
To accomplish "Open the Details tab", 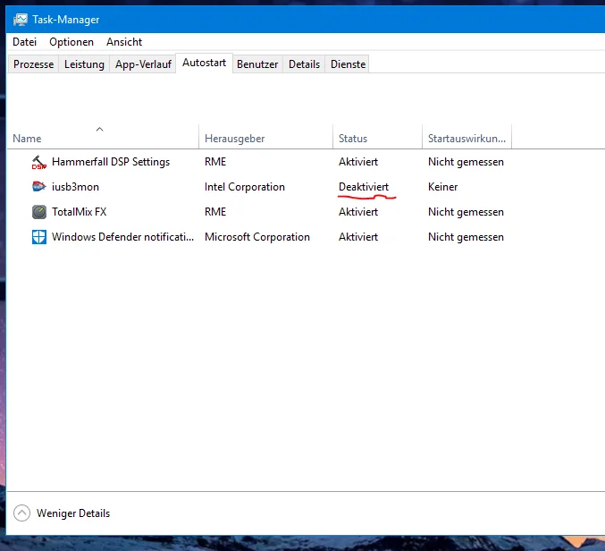I will pyautogui.click(x=304, y=64).
